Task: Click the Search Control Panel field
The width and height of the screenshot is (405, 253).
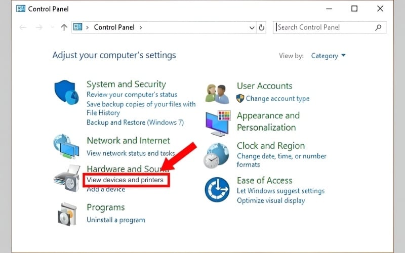Action: tap(324, 27)
